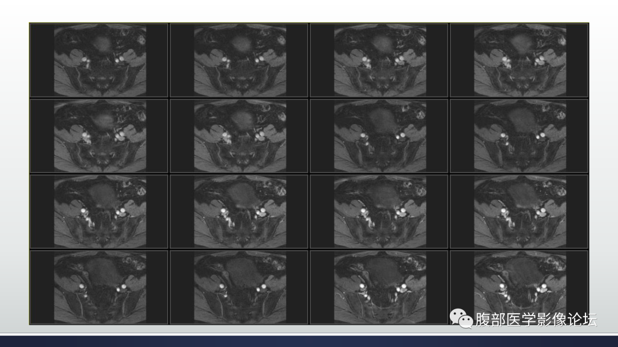618x347 pixels.
Task: Open MRI slice in row two, column three
Action: point(379,136)
